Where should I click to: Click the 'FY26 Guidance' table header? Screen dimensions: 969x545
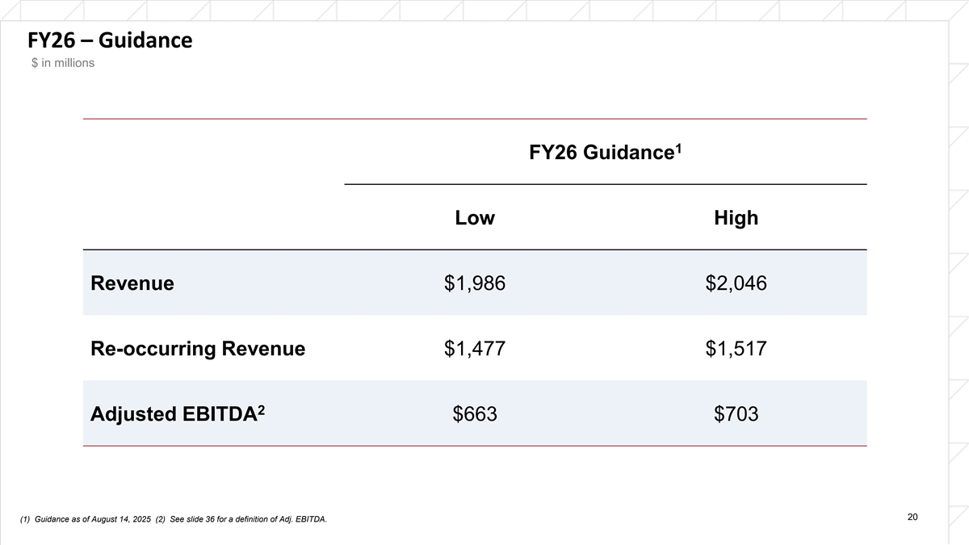[599, 153]
